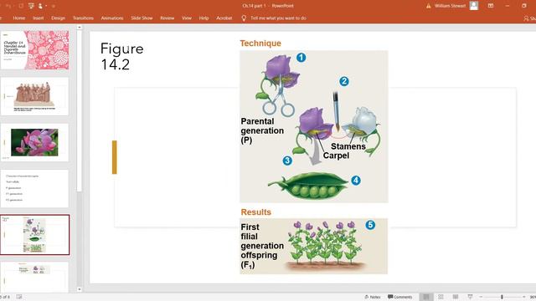
Task: Click the Tell me lightbulb icon
Action: click(244, 18)
